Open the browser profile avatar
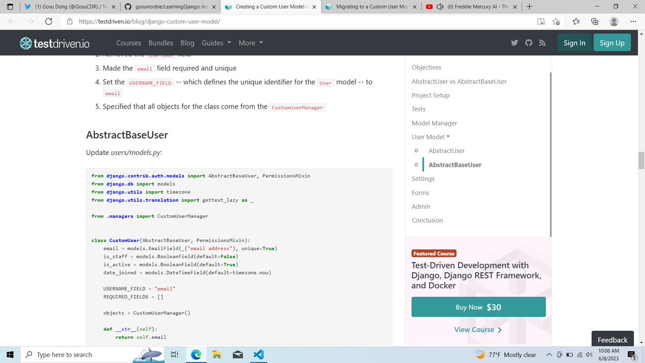 click(x=614, y=22)
